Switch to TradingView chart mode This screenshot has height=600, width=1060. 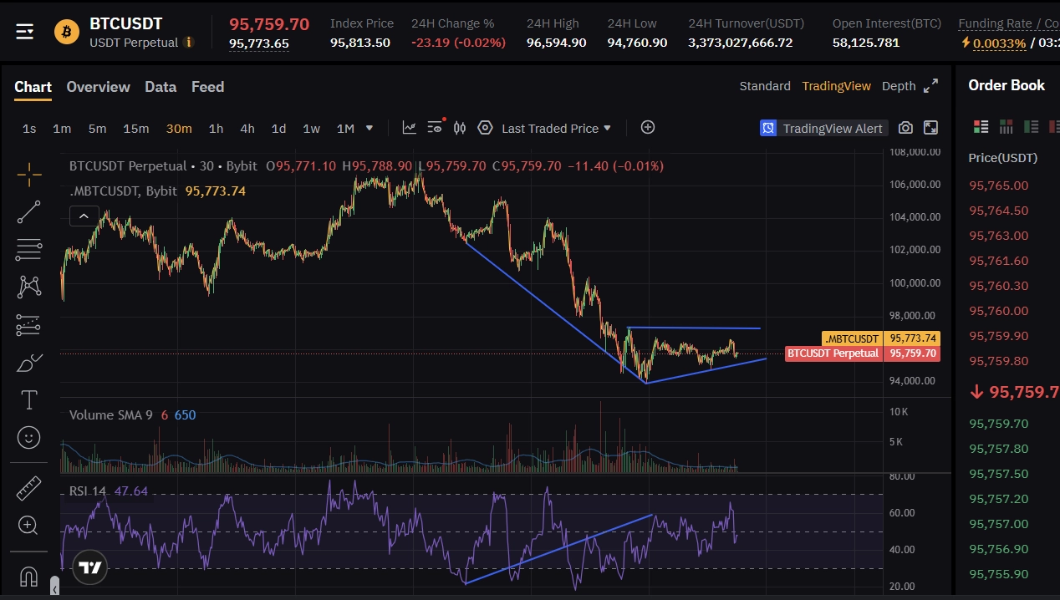(836, 86)
